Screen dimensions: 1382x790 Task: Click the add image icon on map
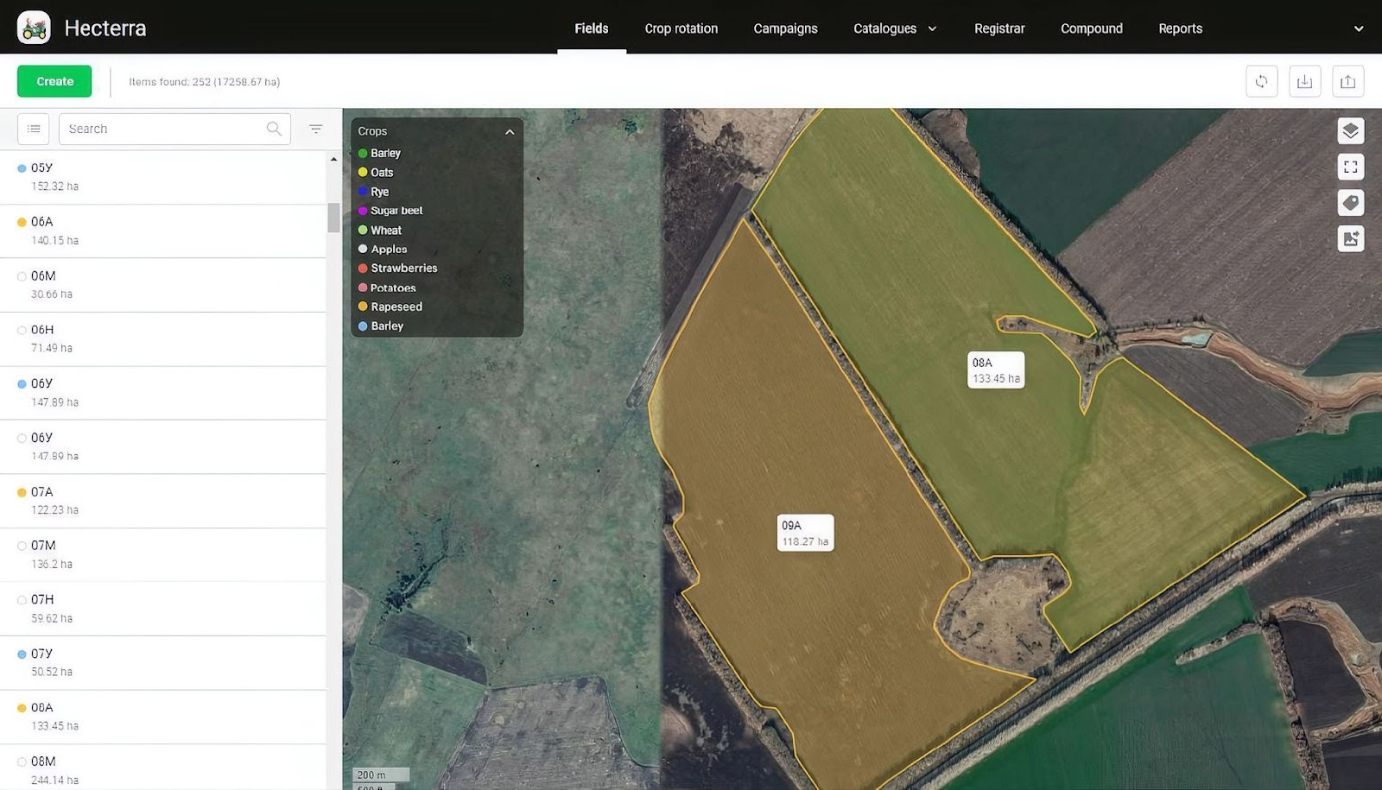1350,238
